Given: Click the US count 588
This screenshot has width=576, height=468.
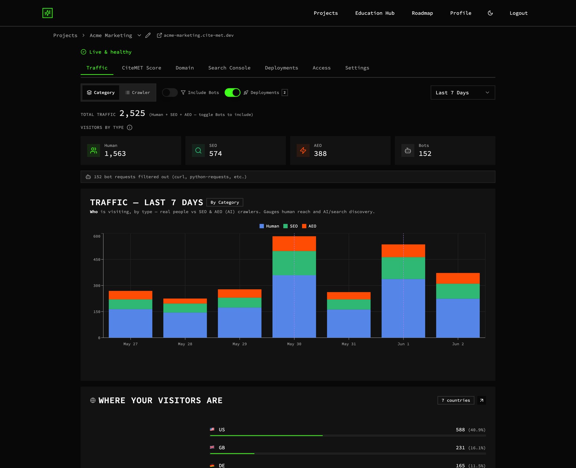Looking at the screenshot, I should coord(460,430).
